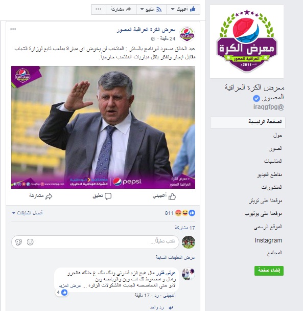Open the emoji picker in the comment box
This screenshot has width=303, height=311.
[30, 242]
